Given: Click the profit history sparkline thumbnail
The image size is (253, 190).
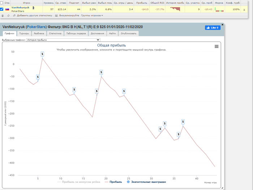Looking at the screenshot, I should click(x=175, y=9).
